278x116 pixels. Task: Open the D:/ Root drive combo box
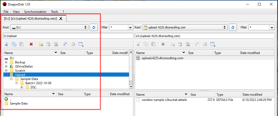[x=49, y=27]
